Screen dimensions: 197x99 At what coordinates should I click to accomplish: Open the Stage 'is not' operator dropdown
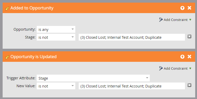56,37
